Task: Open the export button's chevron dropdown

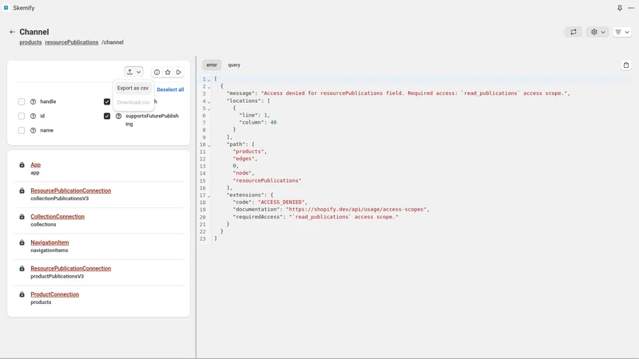Action: (x=138, y=72)
